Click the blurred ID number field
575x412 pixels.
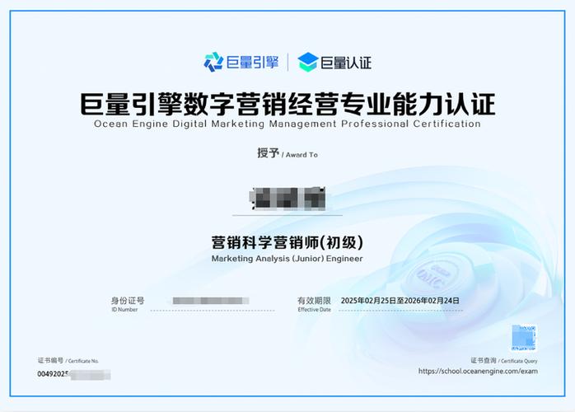pos(211,301)
